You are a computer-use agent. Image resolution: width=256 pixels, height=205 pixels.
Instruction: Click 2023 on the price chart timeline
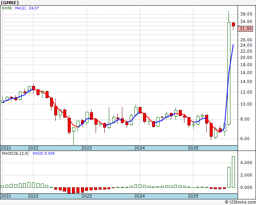click(87, 148)
